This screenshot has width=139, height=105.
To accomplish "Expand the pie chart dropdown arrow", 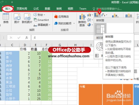I will [x=92, y=25].
